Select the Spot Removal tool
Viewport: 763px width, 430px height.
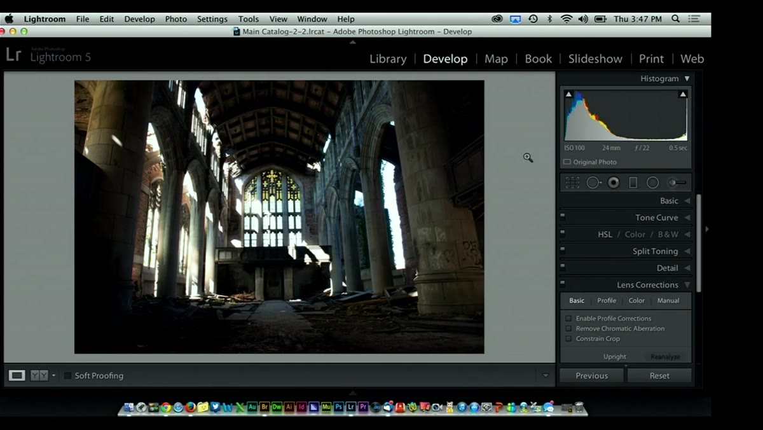[x=594, y=183]
